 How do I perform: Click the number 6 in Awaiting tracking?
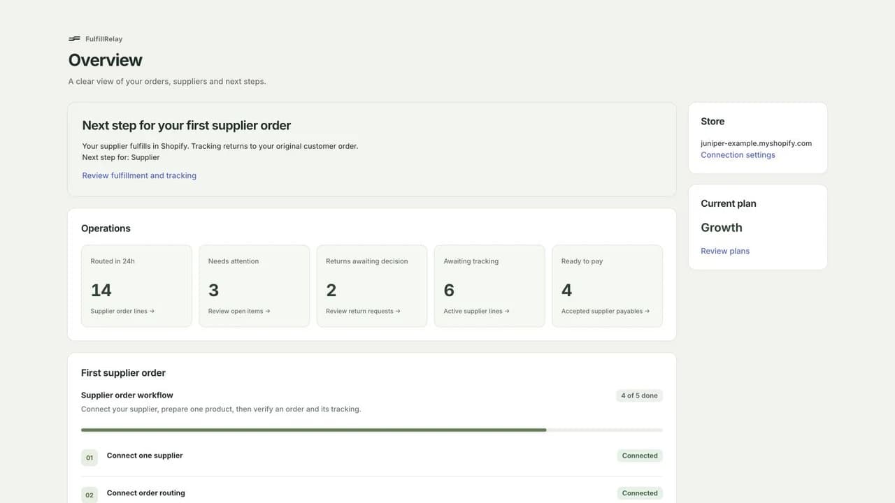[x=449, y=290]
